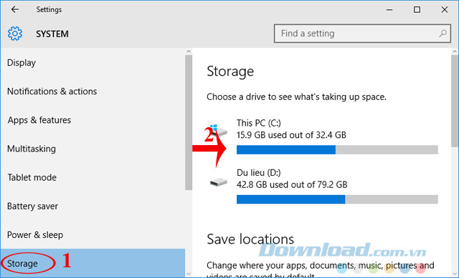Click the back arrow in Settings
This screenshot has width=459, height=278.
click(x=15, y=9)
